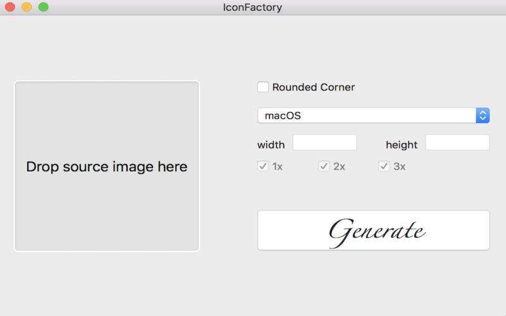Click the 1x label text
506x316 pixels.
(x=277, y=166)
